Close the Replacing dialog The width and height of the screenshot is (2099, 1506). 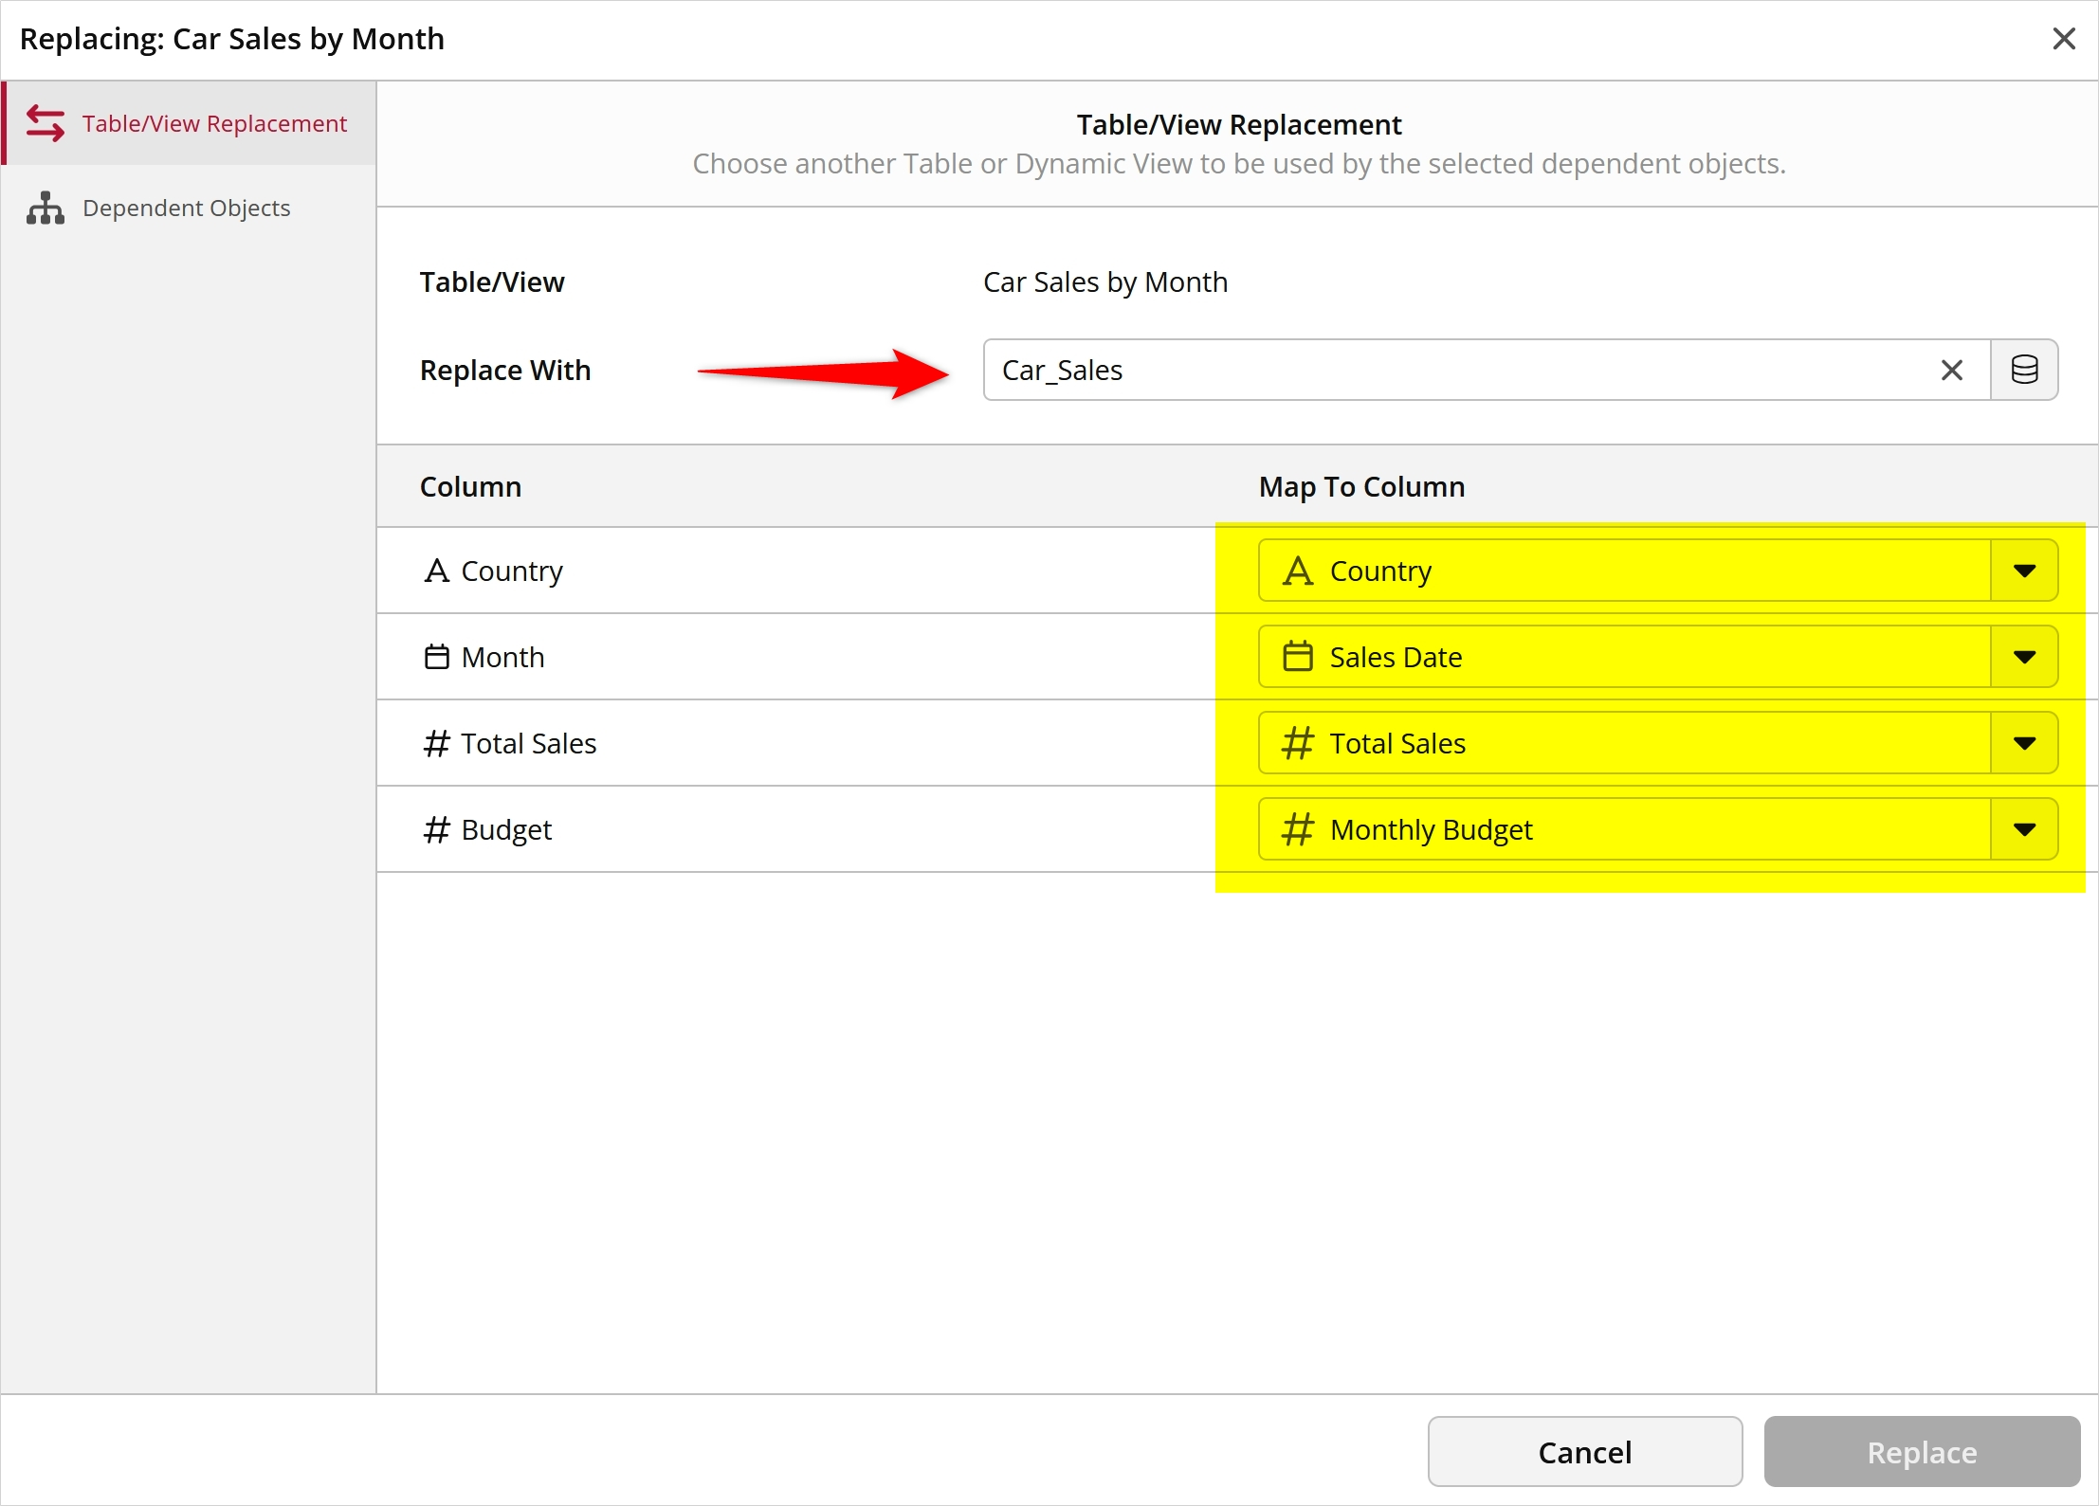click(2064, 39)
